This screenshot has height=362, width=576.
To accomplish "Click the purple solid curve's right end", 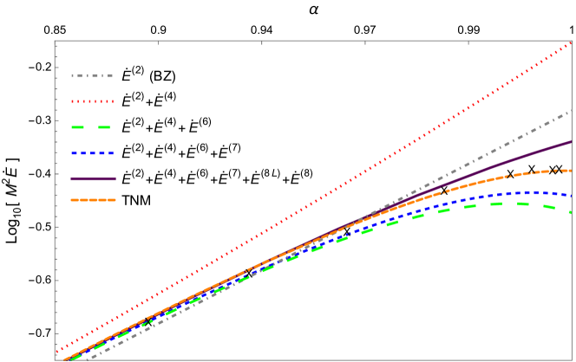I will 570,141.
